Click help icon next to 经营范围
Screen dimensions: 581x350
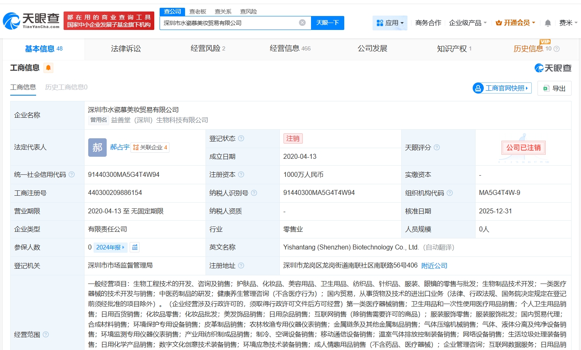click(x=46, y=334)
